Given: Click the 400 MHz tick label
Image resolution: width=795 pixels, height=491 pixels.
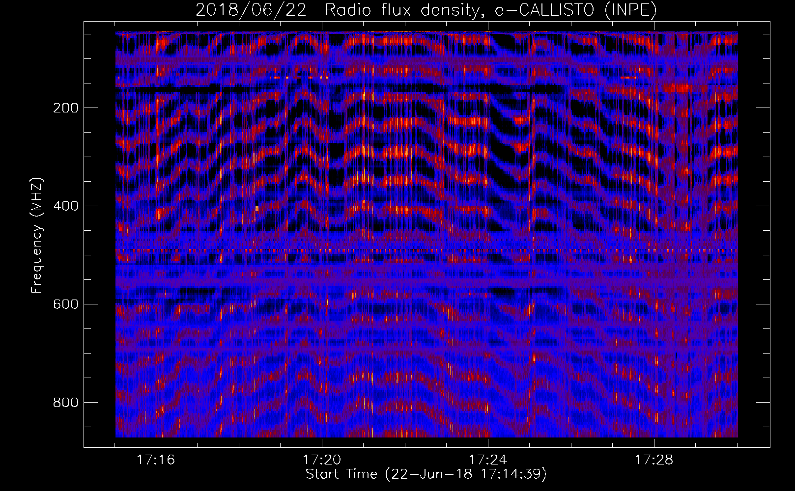Looking at the screenshot, I should click(x=66, y=206).
